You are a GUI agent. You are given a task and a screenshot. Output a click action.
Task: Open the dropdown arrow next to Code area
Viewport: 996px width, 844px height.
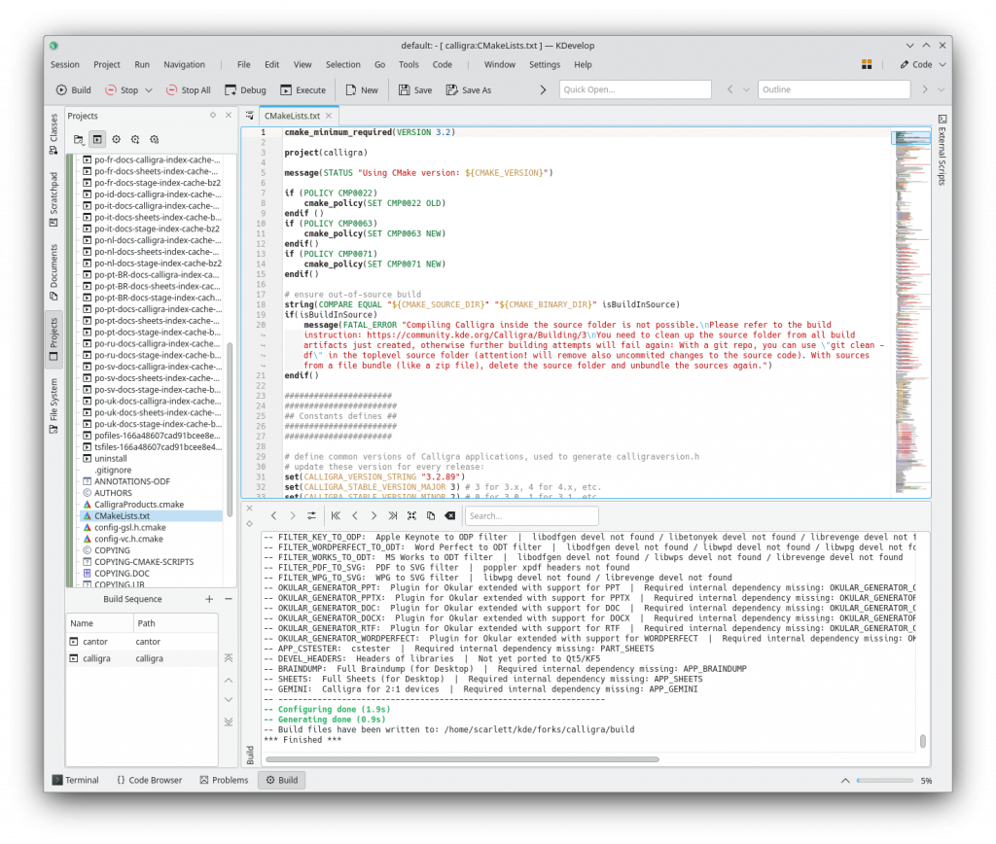943,64
